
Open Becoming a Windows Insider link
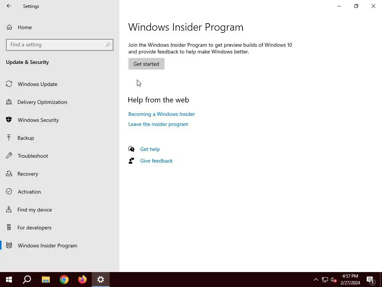click(x=162, y=114)
